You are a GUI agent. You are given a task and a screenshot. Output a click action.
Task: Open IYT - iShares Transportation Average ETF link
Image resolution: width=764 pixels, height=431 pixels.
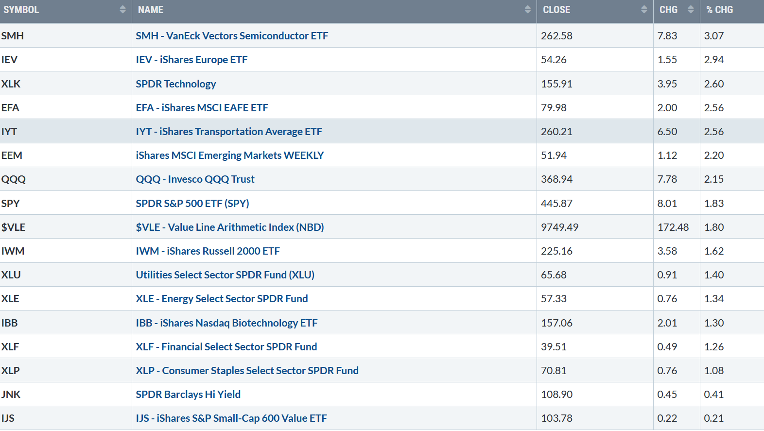[229, 132]
